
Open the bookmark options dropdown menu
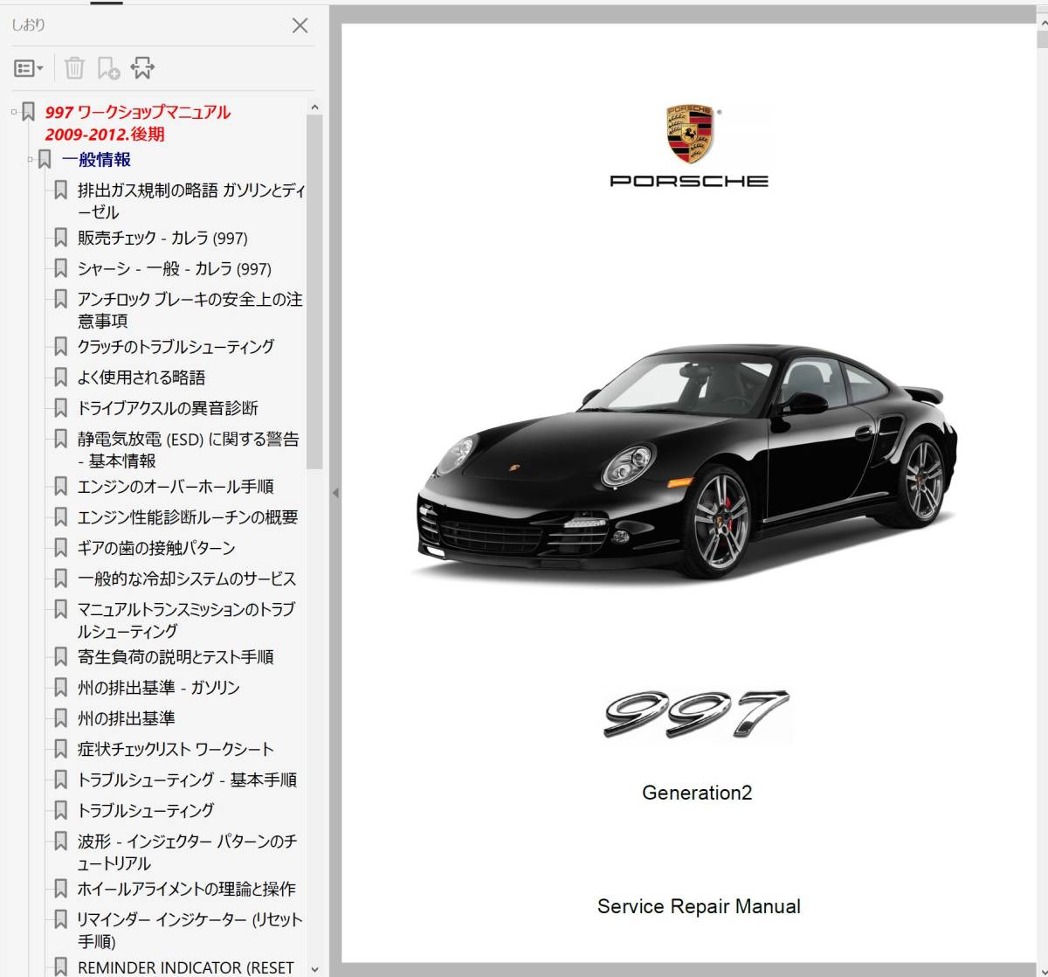tap(29, 68)
